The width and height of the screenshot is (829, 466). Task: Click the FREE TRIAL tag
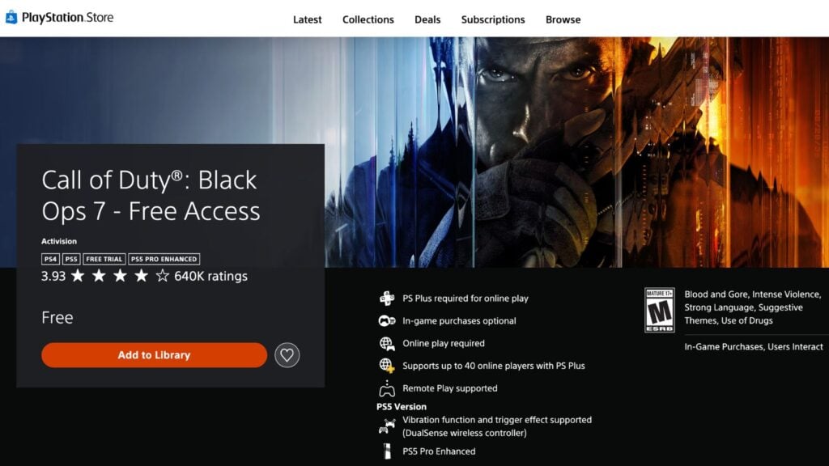pyautogui.click(x=104, y=259)
